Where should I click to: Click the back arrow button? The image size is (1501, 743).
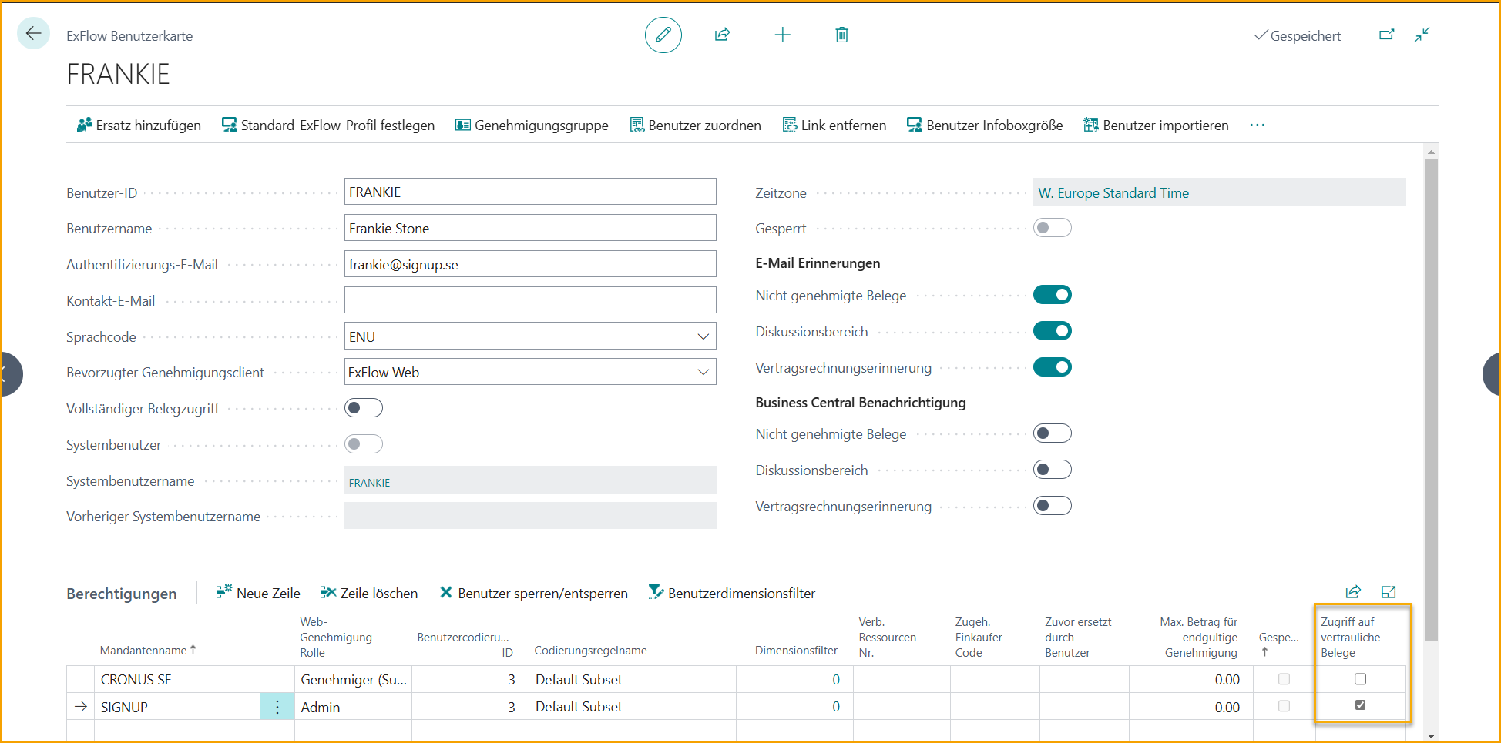(x=33, y=34)
